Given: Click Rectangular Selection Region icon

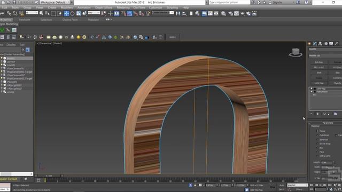Looking at the screenshot, I should pos(53,13).
